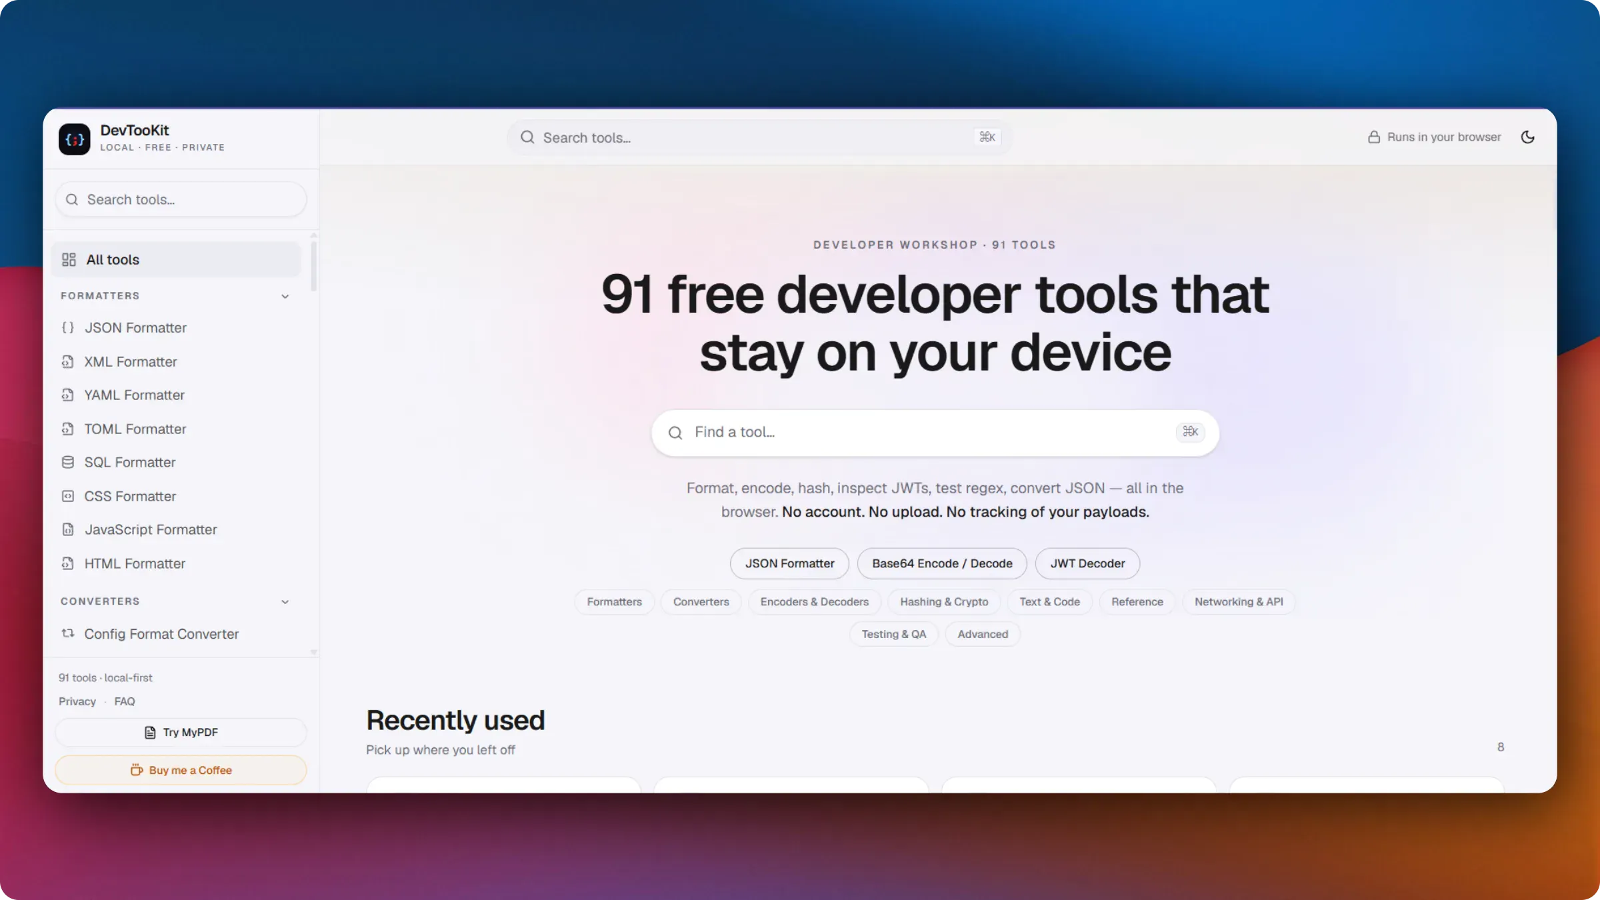Viewport: 1600px width, 900px height.
Task: Select the Encoders & Decoders category chip
Action: pos(815,602)
